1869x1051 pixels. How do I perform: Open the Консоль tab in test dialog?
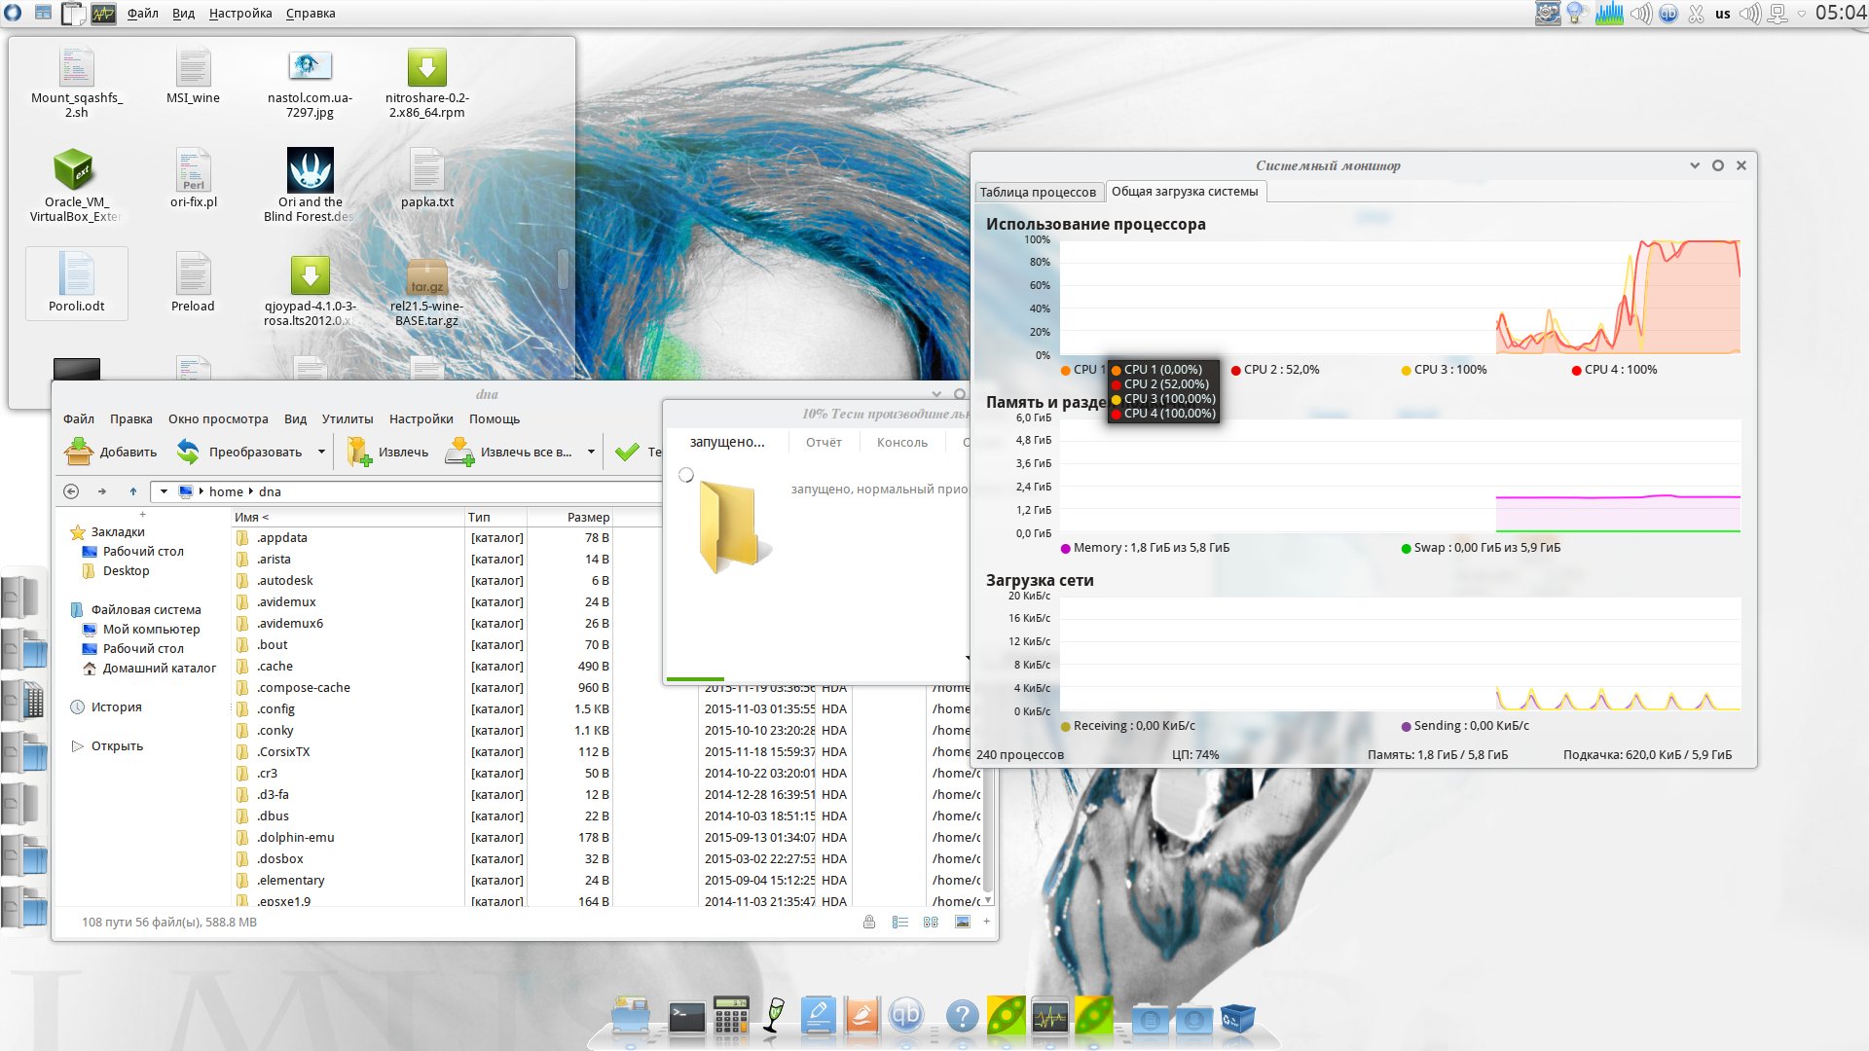901,442
